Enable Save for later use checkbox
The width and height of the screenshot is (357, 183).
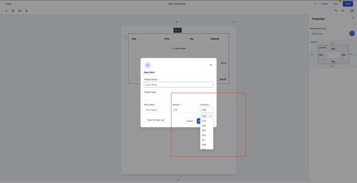[145, 120]
